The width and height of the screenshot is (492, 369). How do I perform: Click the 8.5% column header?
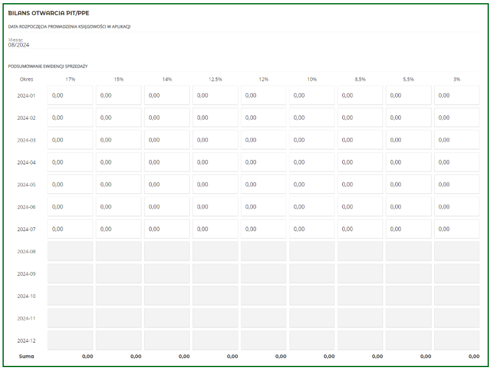tap(361, 79)
